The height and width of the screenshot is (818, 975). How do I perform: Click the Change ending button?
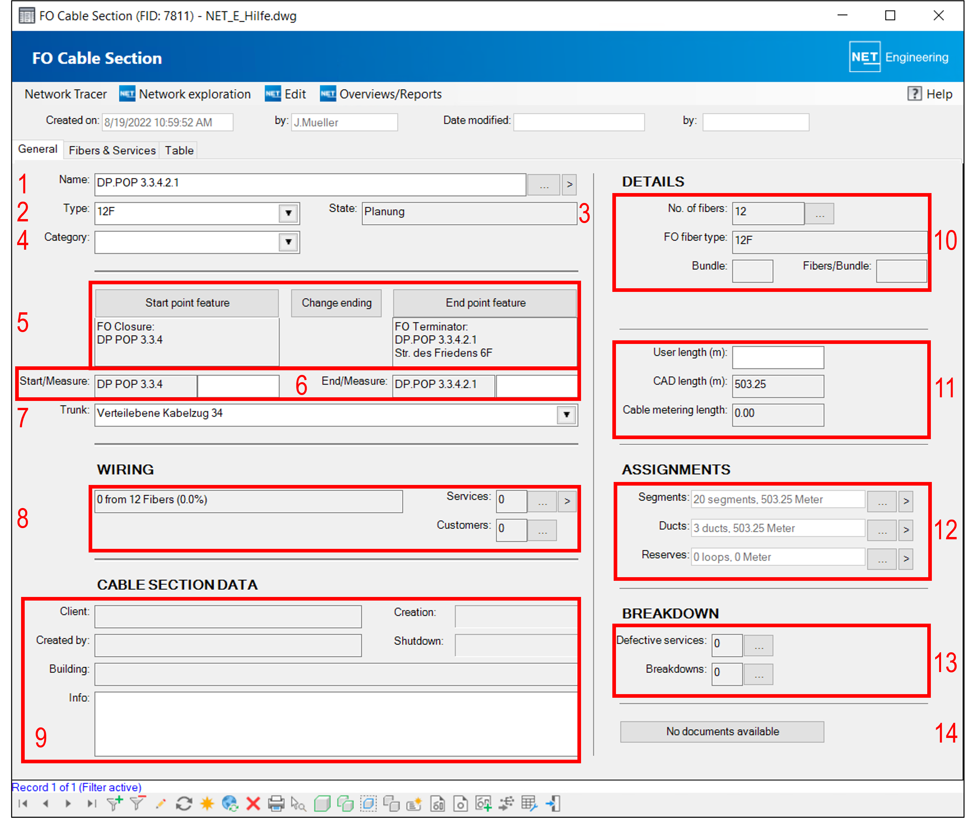point(337,303)
